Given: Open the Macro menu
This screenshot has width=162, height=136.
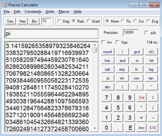Looking at the screenshot, I should point(64,12).
